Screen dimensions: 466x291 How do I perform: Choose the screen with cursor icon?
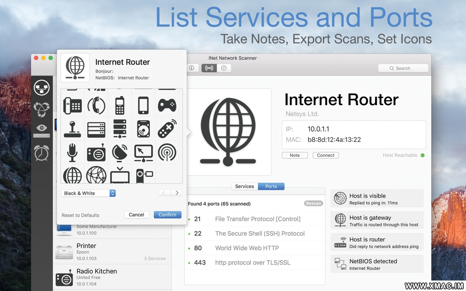[x=143, y=153]
